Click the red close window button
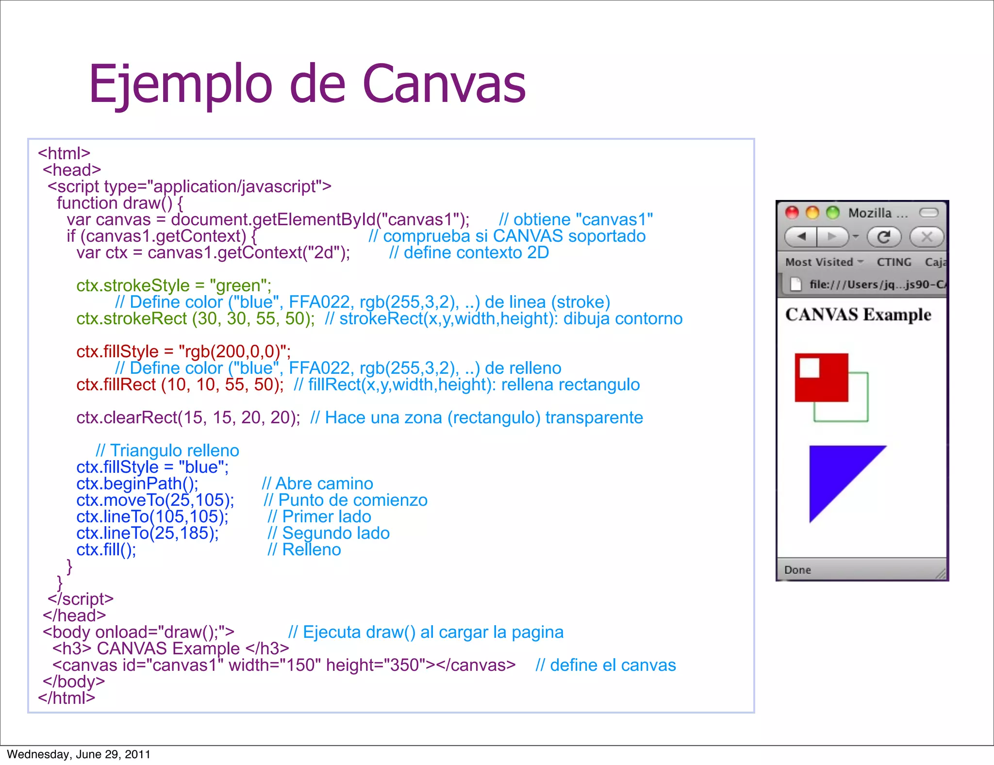Viewport: 994px width, 765px height. (792, 213)
